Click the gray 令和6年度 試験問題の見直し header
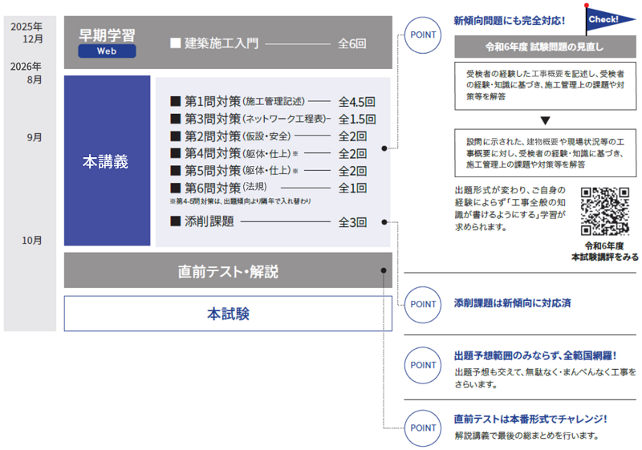Viewport: 642px width, 450px height. tap(545, 47)
